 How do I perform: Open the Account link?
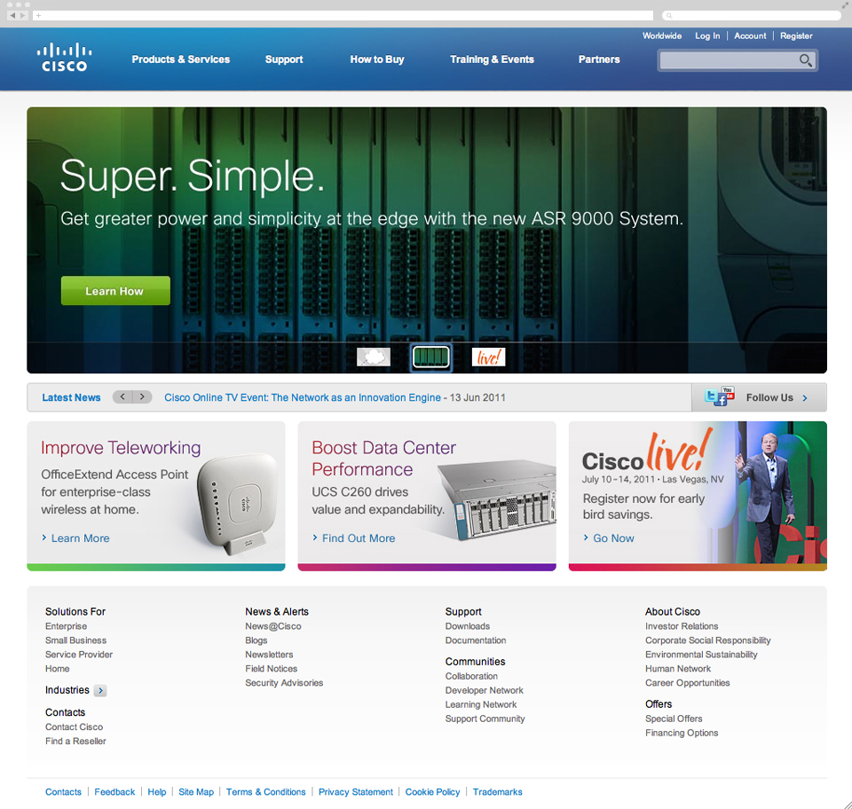750,35
